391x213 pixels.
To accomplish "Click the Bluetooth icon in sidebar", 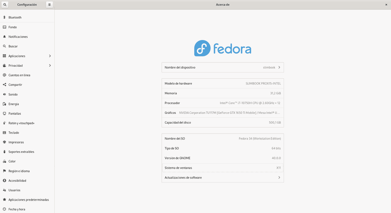I will coord(4,18).
